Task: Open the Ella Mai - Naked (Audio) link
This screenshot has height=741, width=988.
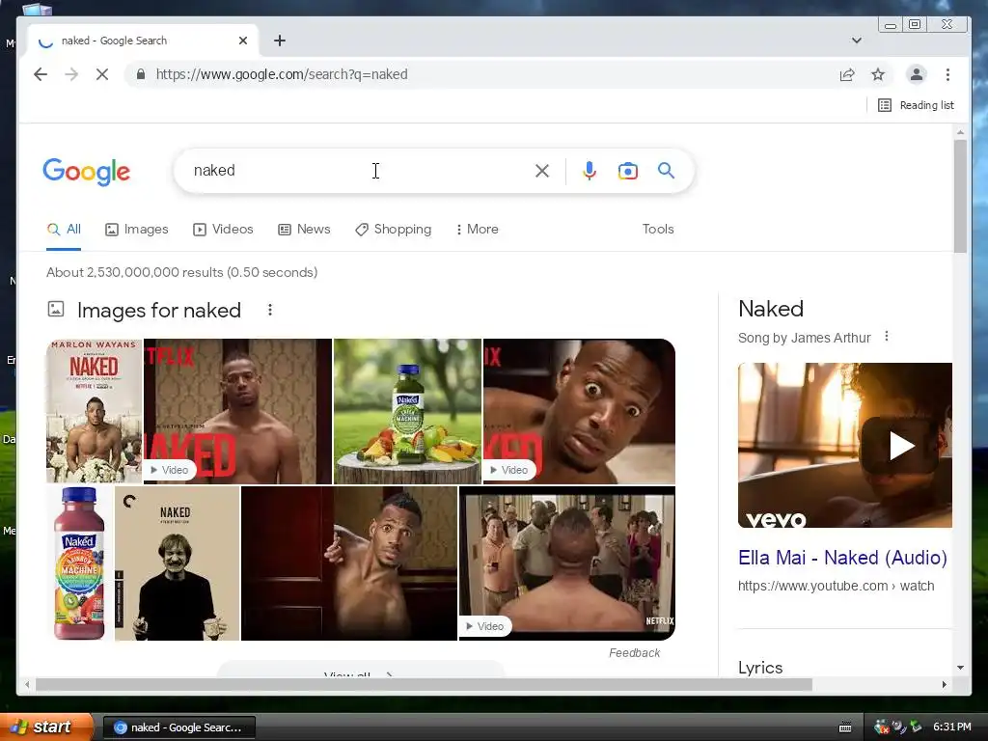Action: [842, 558]
